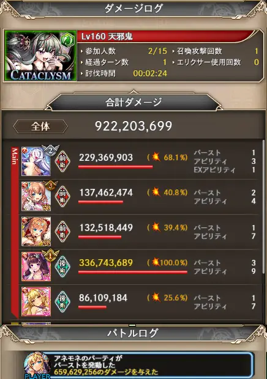Open the 合計ダメージ section header
This screenshot has width=267, height=379.
[133, 102]
